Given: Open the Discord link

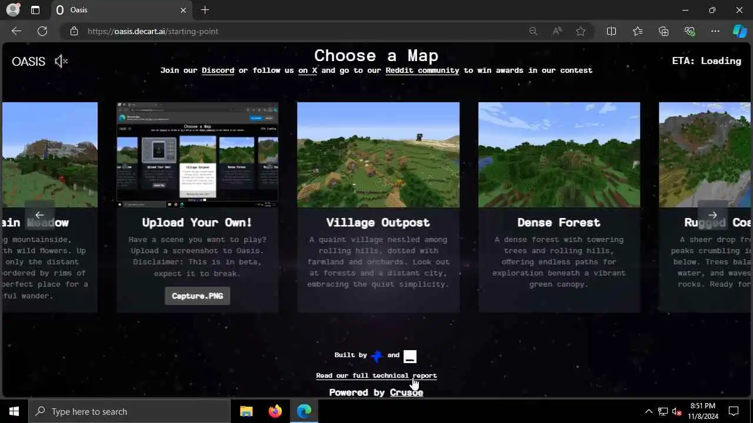Looking at the screenshot, I should tap(218, 70).
